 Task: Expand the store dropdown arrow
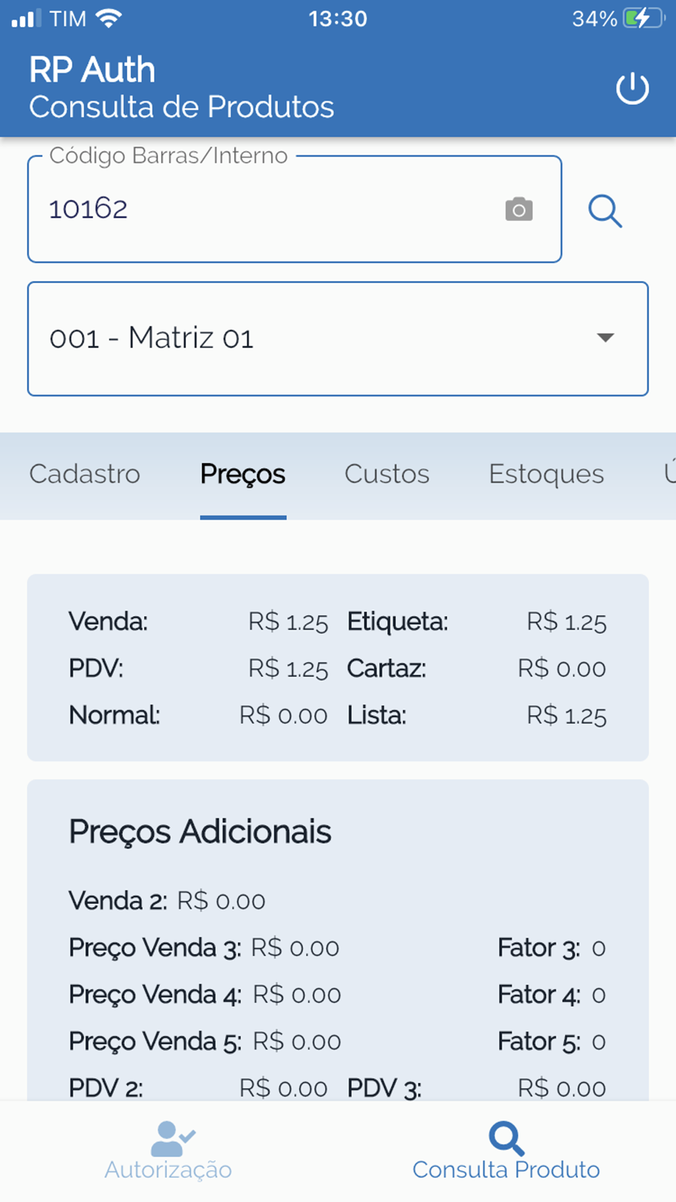[x=605, y=337]
